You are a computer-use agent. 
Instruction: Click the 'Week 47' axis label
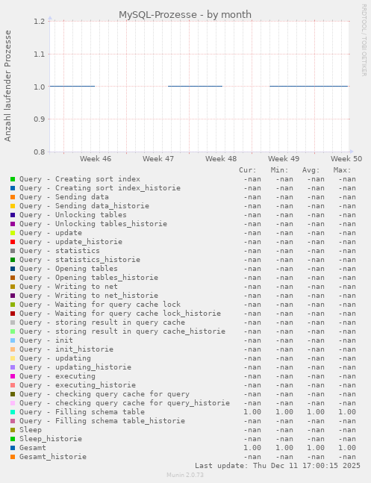click(x=158, y=159)
